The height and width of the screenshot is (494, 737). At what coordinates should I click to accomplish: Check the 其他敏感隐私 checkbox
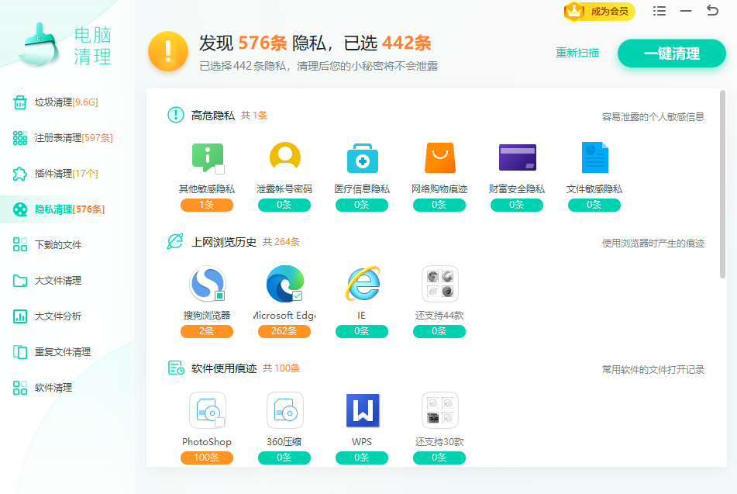(x=220, y=169)
